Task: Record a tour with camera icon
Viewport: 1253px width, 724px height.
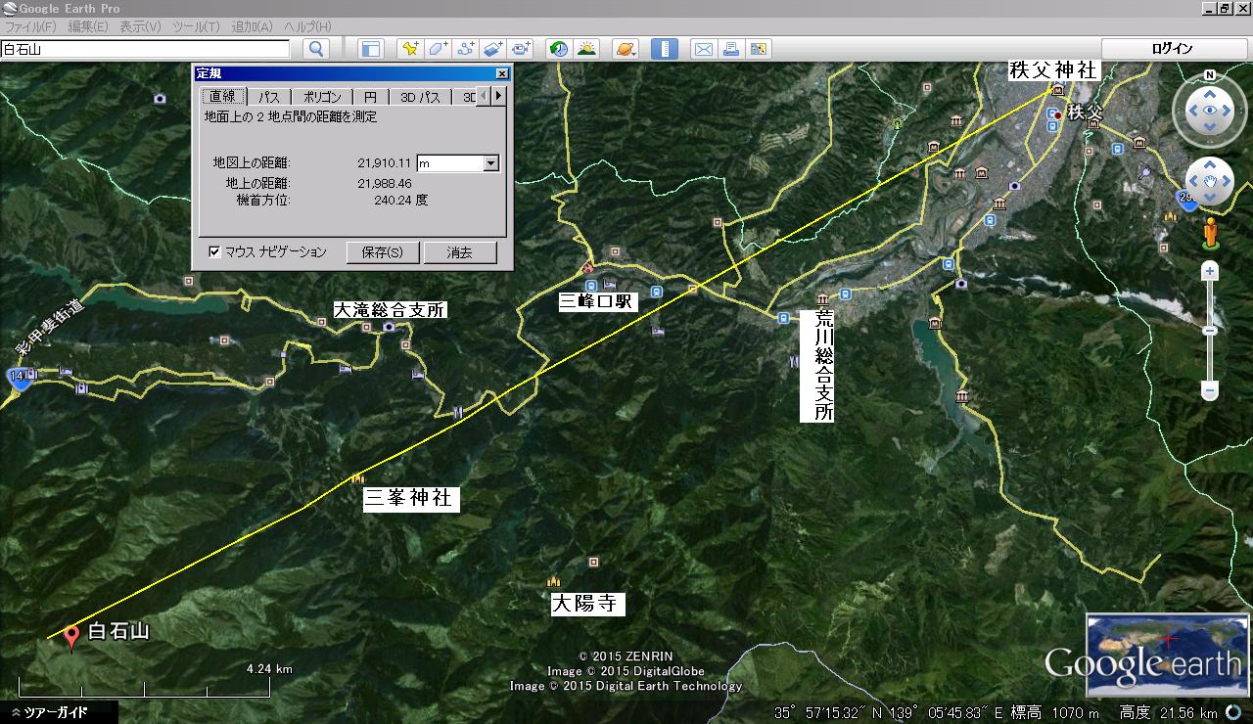Action: pyautogui.click(x=522, y=49)
